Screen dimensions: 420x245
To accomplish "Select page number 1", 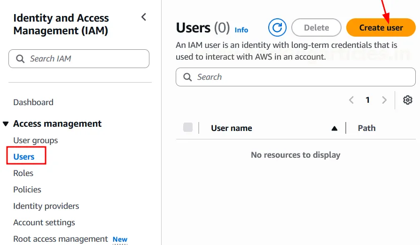I will [x=368, y=100].
